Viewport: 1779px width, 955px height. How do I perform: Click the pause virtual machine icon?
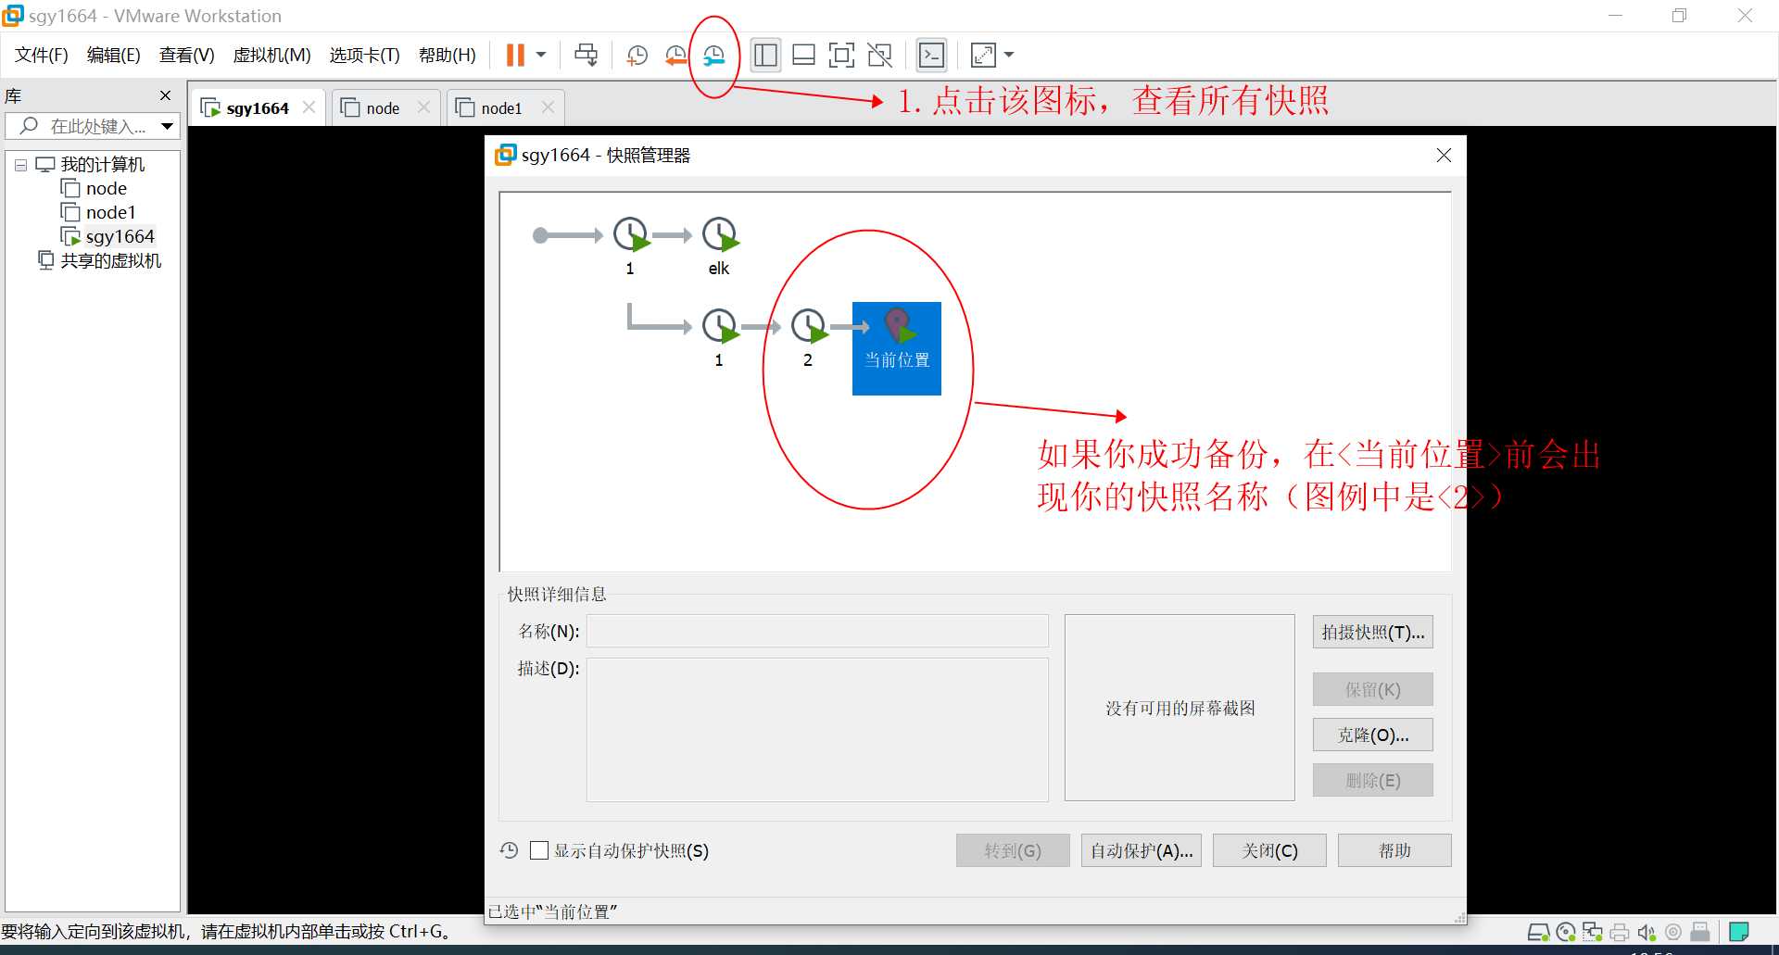pos(515,56)
